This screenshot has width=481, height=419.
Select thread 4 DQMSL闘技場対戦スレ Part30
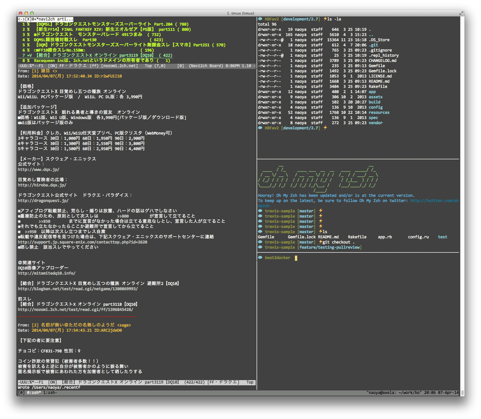click(93, 40)
